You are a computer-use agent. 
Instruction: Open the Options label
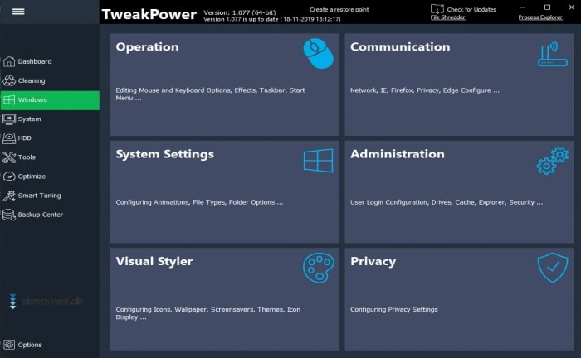30,345
